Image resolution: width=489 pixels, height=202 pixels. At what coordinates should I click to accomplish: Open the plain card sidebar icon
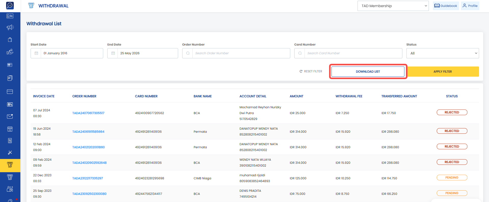point(10,91)
